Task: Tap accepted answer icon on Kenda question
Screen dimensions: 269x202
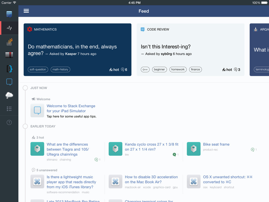Action: (x=174, y=155)
